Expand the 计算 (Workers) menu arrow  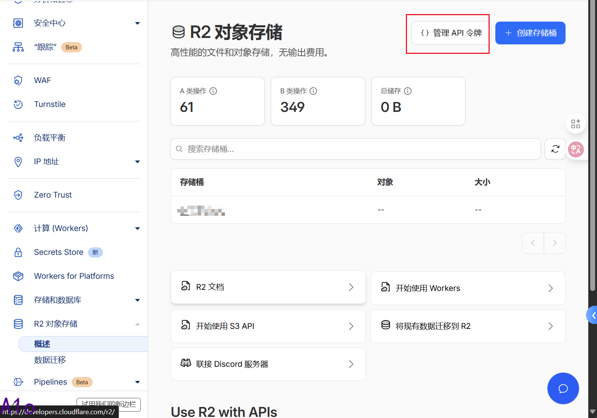[137, 229]
